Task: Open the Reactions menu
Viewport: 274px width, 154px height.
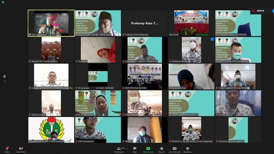Action: click(187, 149)
